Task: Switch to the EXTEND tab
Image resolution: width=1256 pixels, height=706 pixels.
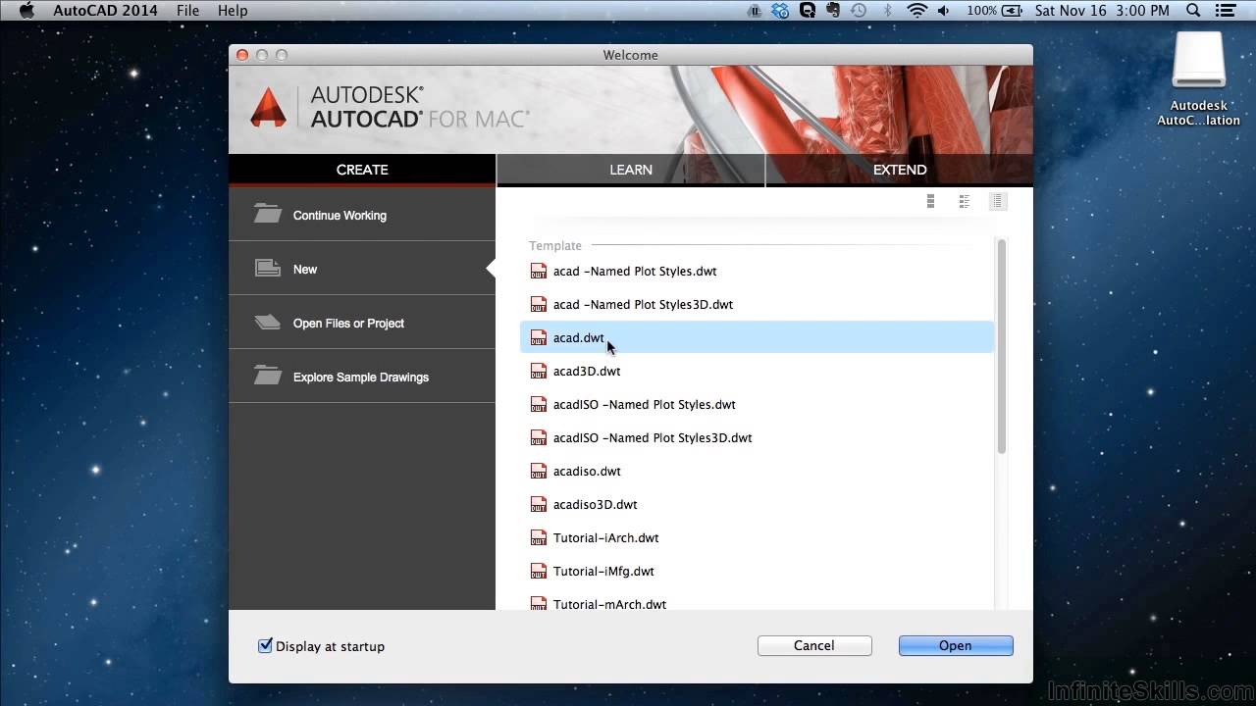Action: point(900,170)
